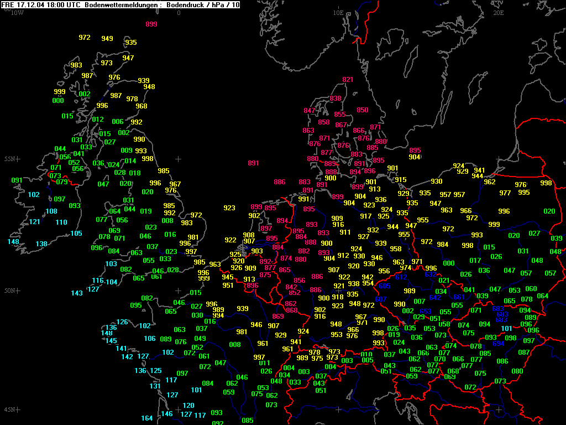Click the 20E longitude label

click(498, 13)
